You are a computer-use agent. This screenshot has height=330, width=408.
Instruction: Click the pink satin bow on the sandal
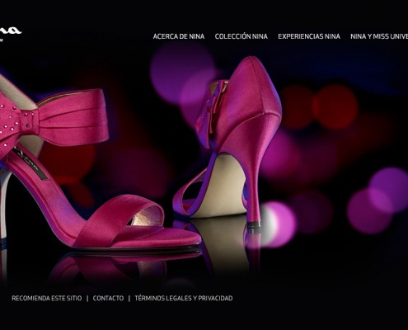(x=55, y=118)
